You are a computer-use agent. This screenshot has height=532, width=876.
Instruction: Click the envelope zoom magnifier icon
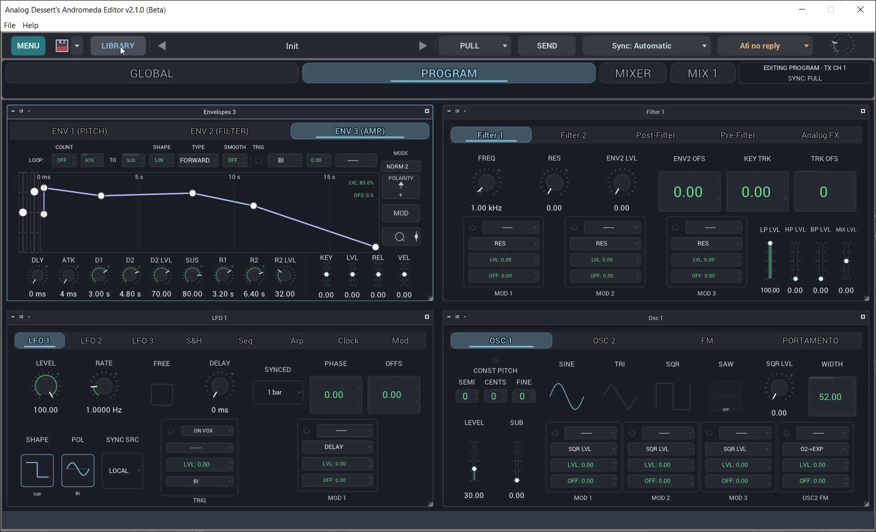[399, 237]
